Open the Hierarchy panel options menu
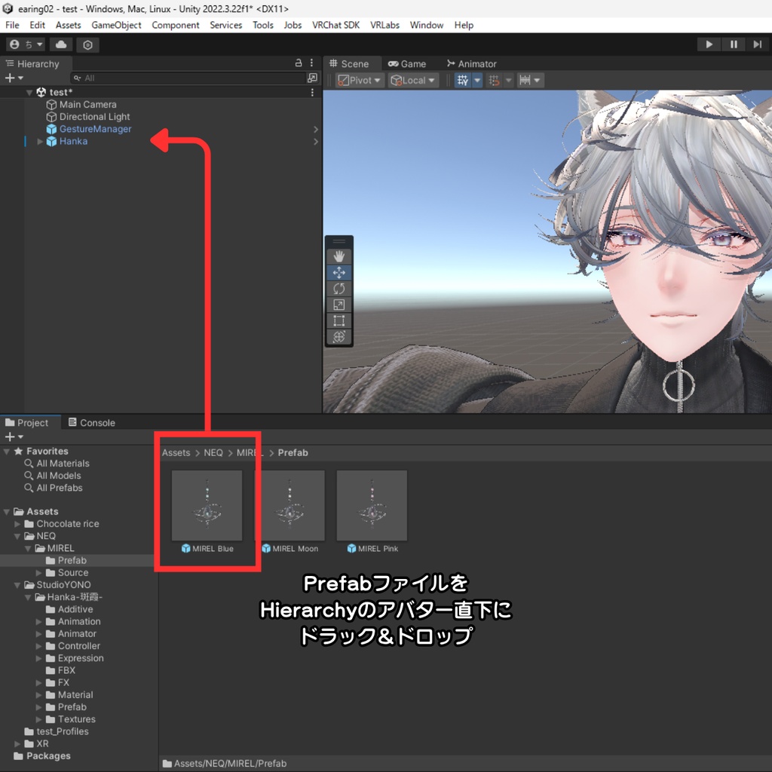The image size is (772, 772). click(311, 63)
